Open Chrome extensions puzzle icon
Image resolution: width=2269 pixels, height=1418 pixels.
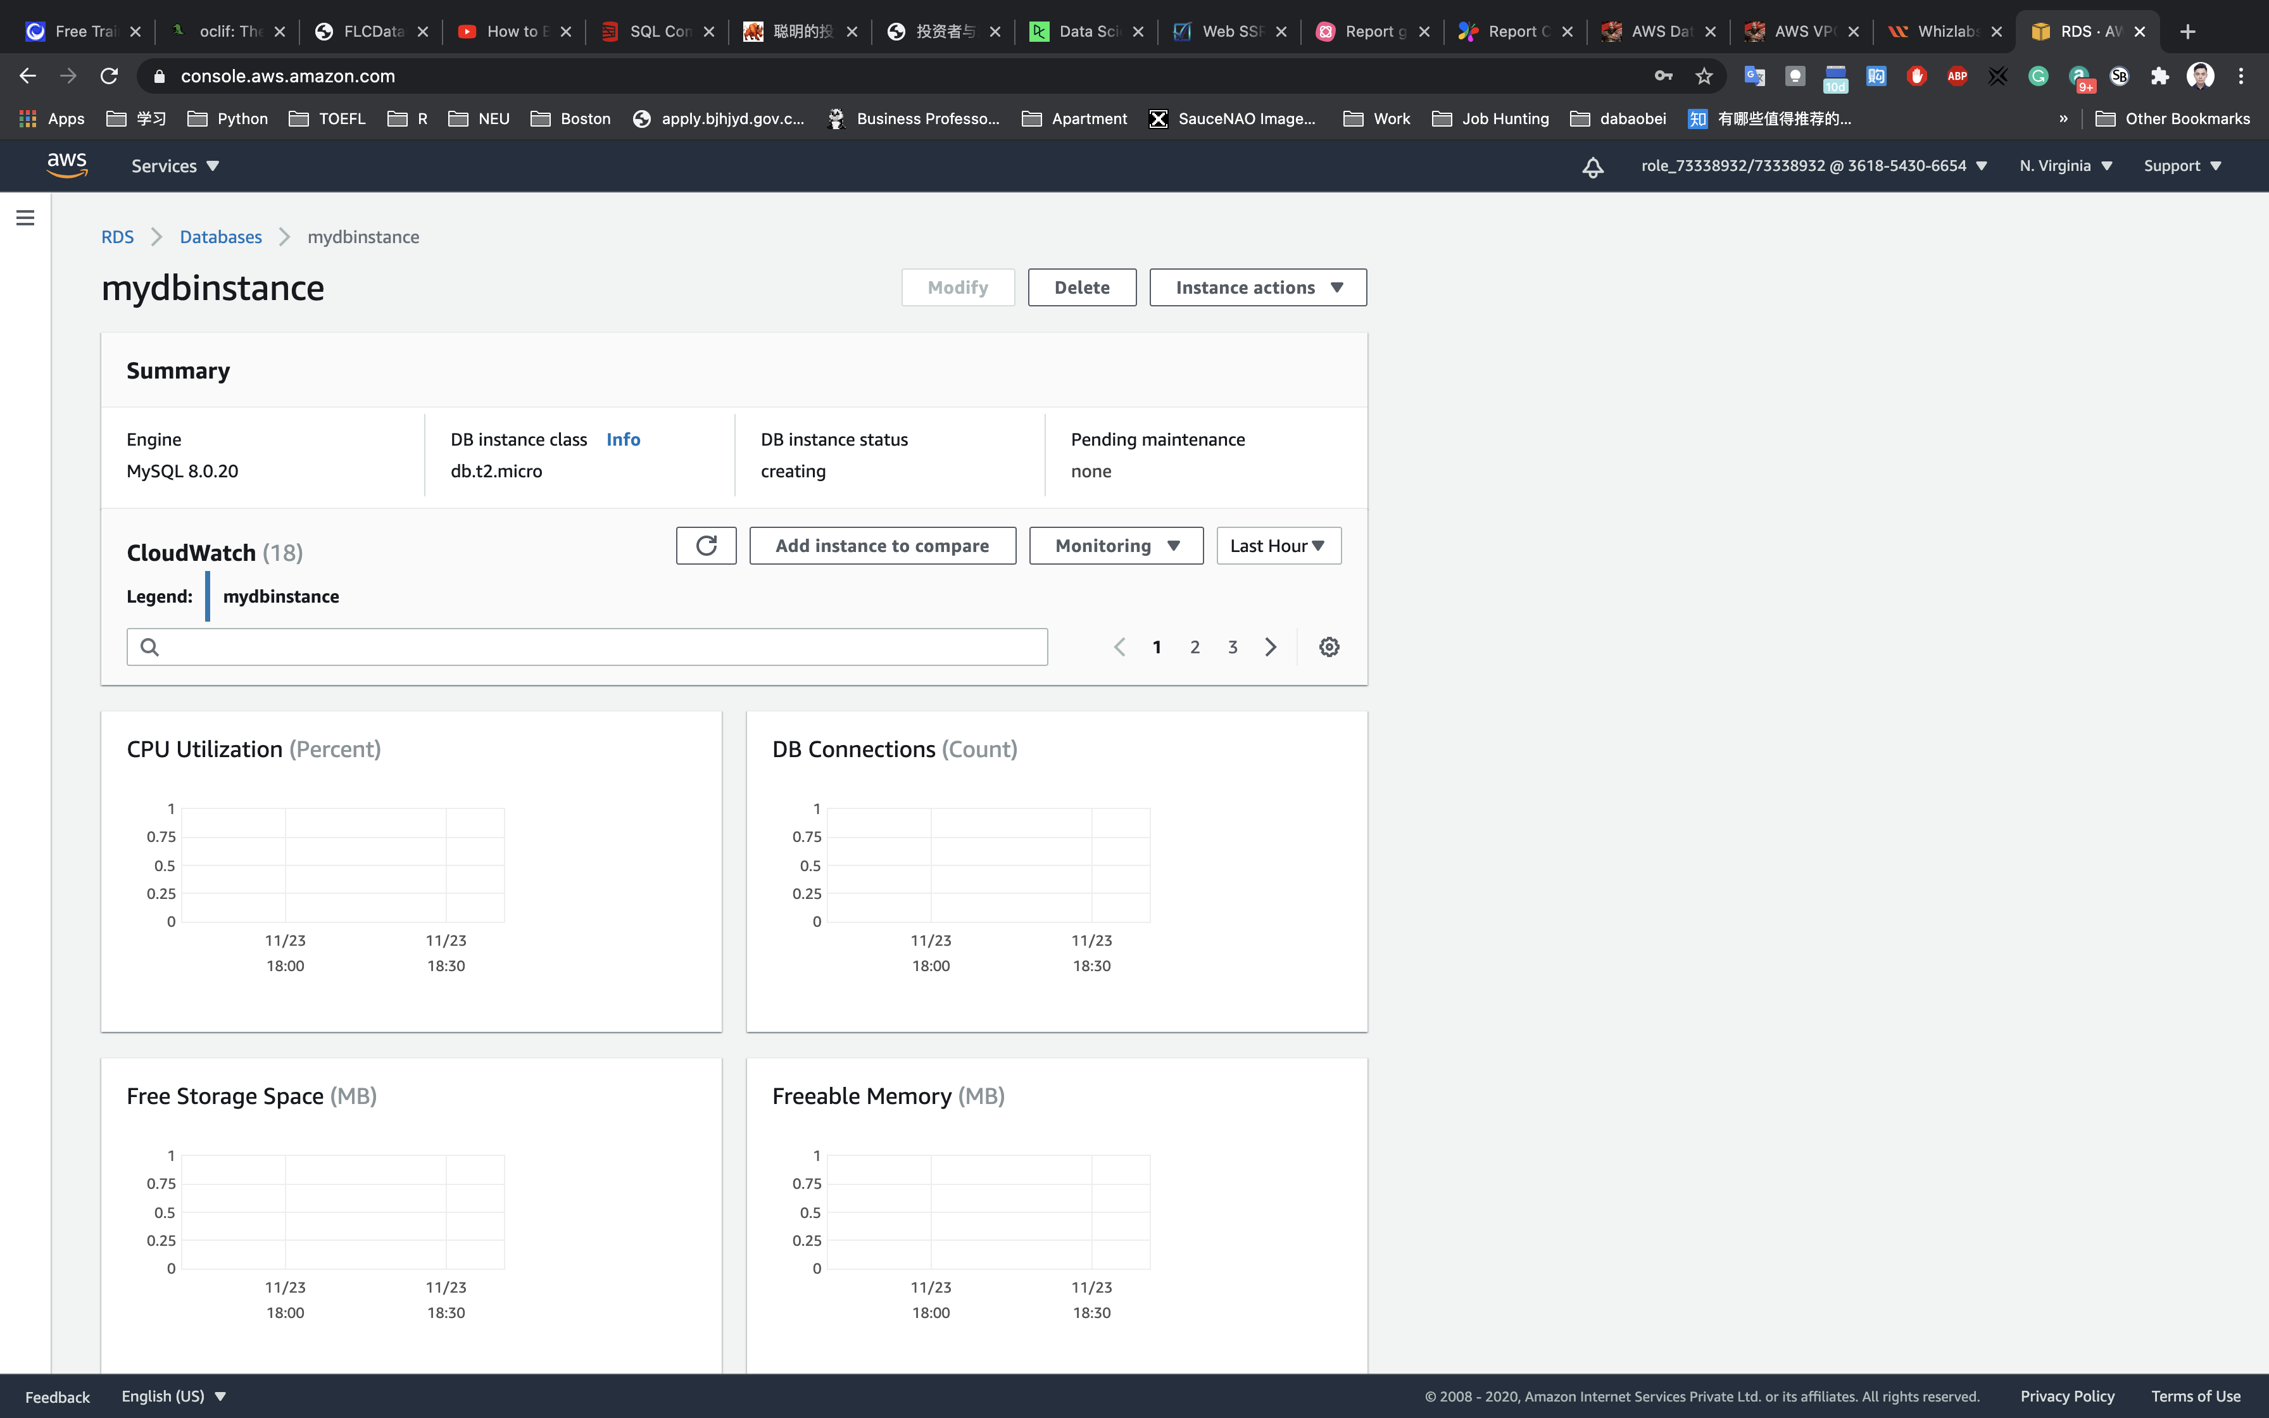click(2159, 76)
